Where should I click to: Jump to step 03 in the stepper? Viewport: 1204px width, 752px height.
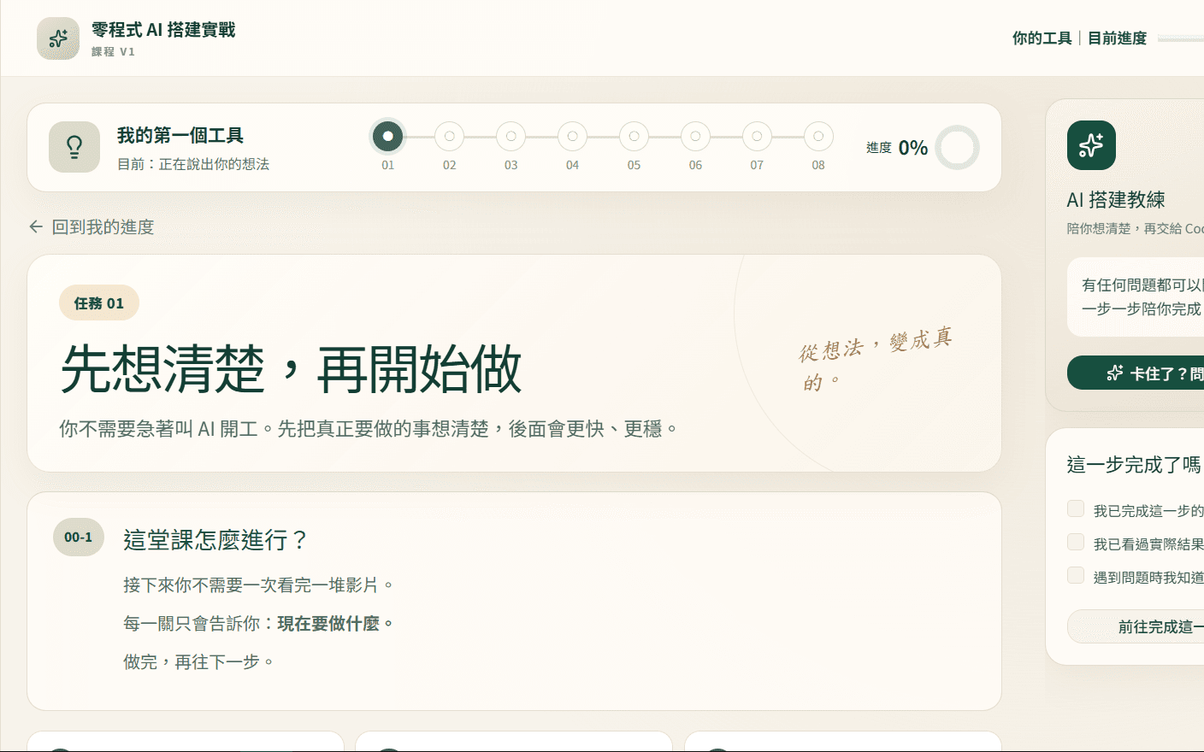point(511,136)
